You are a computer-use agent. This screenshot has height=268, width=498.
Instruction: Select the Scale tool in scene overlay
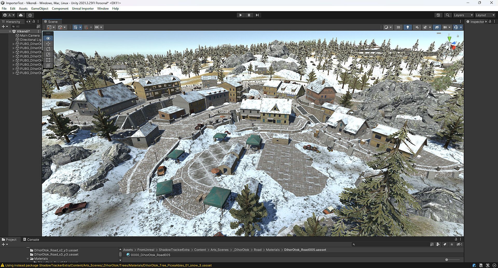click(48, 55)
